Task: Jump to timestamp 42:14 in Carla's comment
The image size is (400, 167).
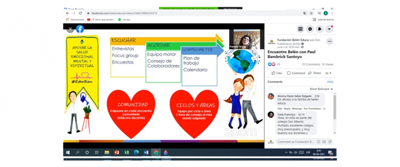Action: tap(301, 115)
